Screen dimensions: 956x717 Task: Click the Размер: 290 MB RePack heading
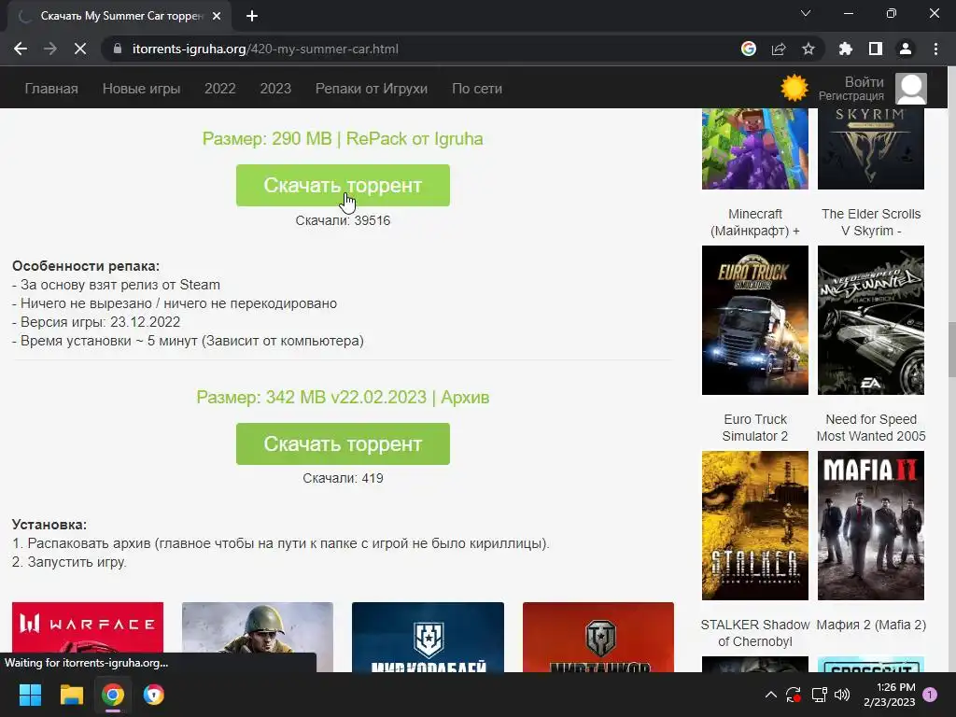point(343,138)
